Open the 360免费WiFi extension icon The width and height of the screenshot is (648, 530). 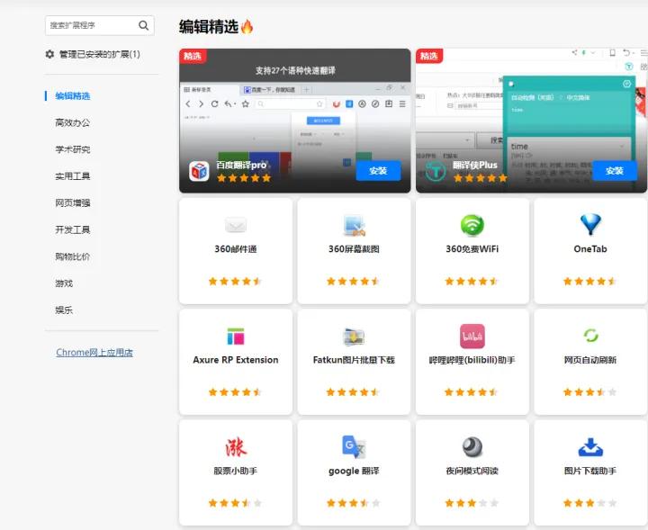[x=472, y=225]
